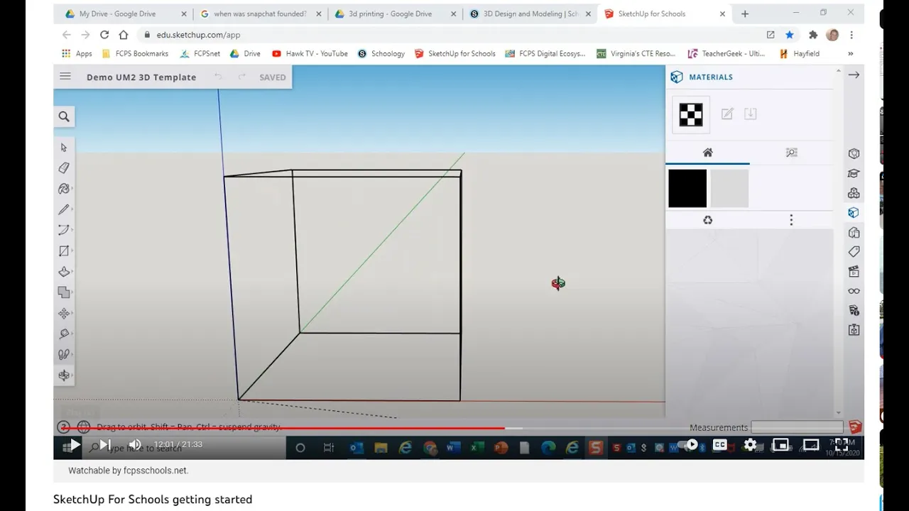Select the Line pencil tool

pos(64,209)
